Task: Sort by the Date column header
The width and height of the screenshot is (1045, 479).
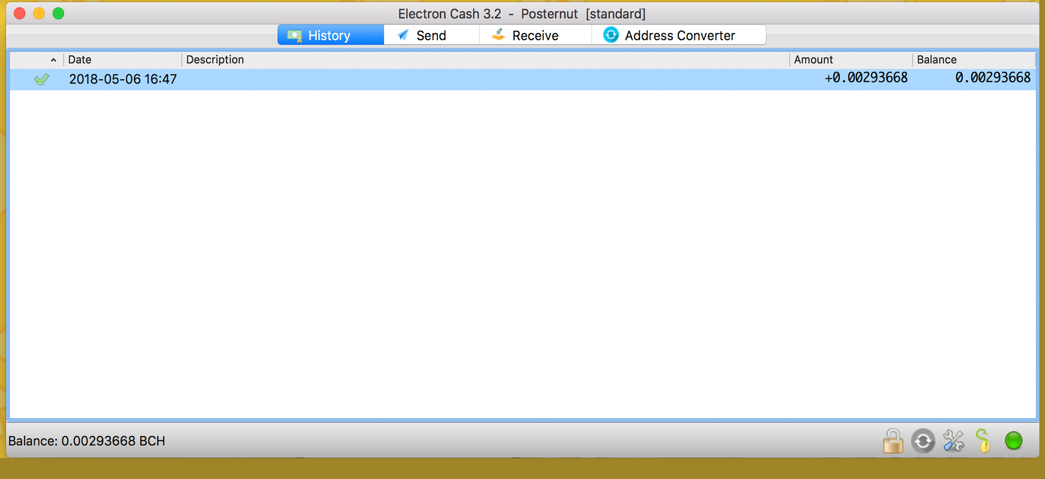Action: click(x=122, y=60)
